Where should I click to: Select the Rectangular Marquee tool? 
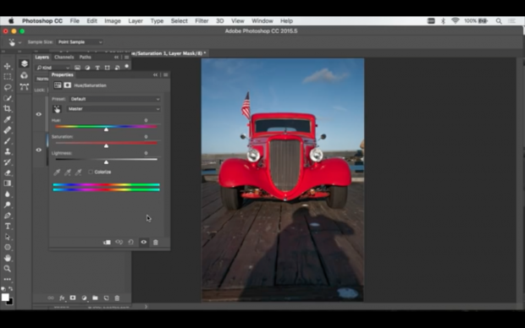click(x=7, y=77)
